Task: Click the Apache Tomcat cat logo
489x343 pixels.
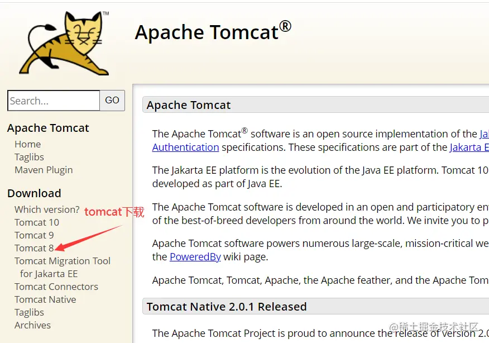Action: (64, 43)
